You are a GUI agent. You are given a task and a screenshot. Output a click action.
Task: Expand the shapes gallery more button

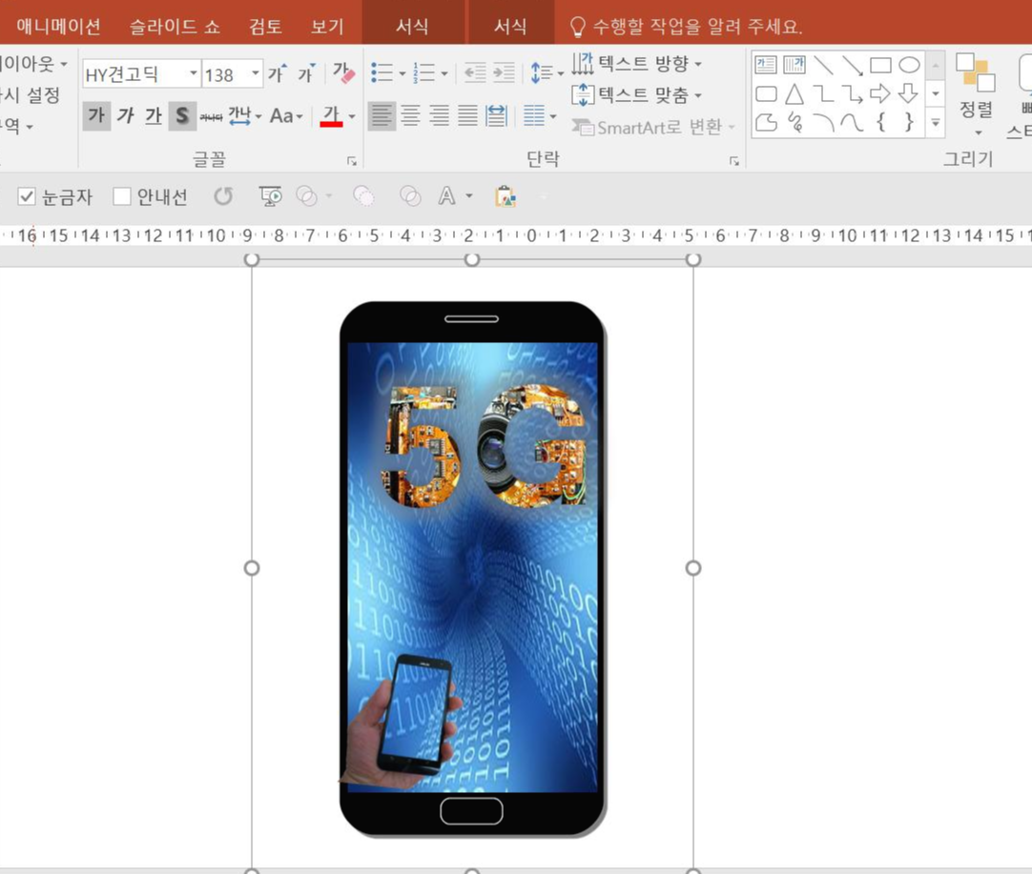coord(936,123)
